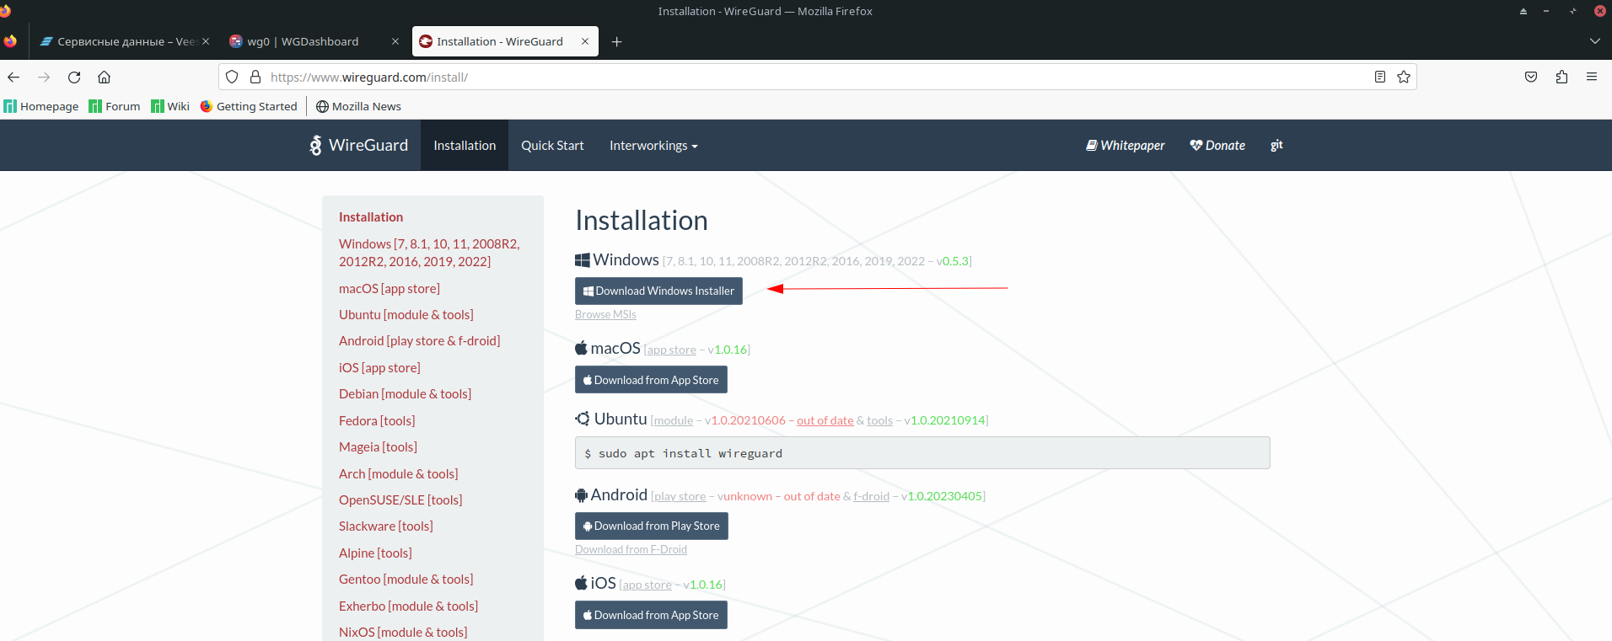The width and height of the screenshot is (1612, 641).
Task: Open Download from F-Droid link
Action: (631, 549)
